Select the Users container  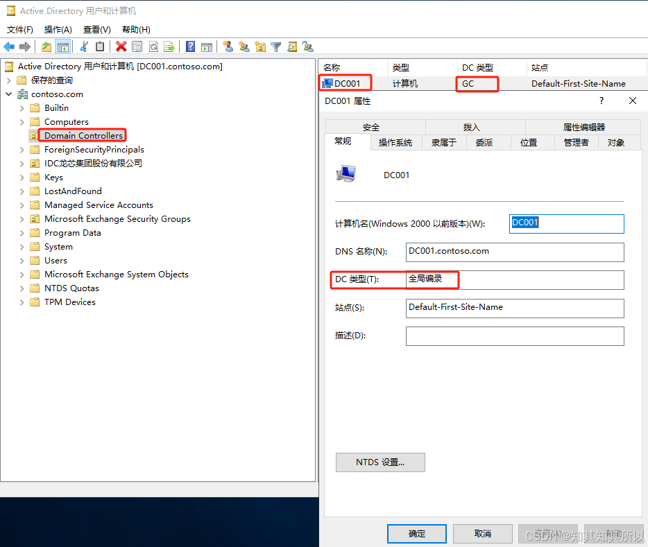(x=56, y=261)
